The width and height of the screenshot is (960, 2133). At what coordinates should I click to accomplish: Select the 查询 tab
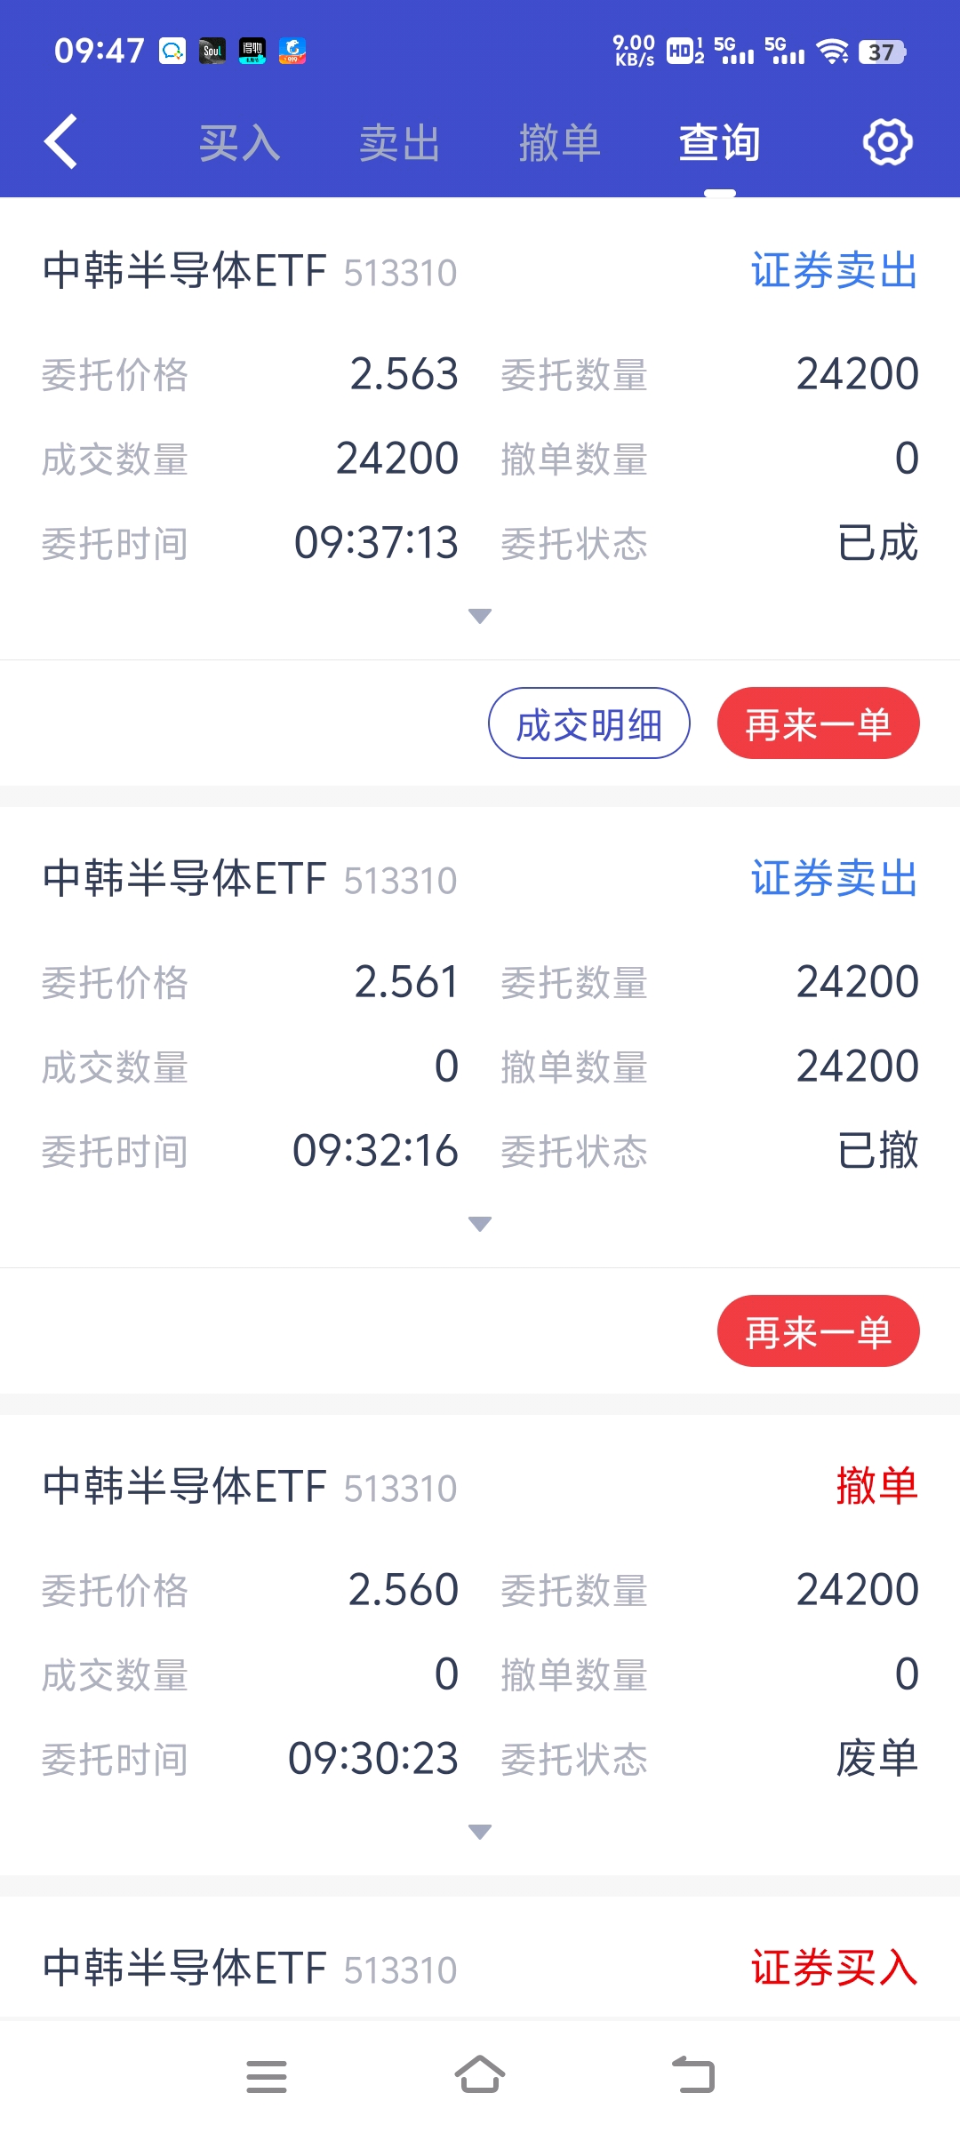click(719, 143)
